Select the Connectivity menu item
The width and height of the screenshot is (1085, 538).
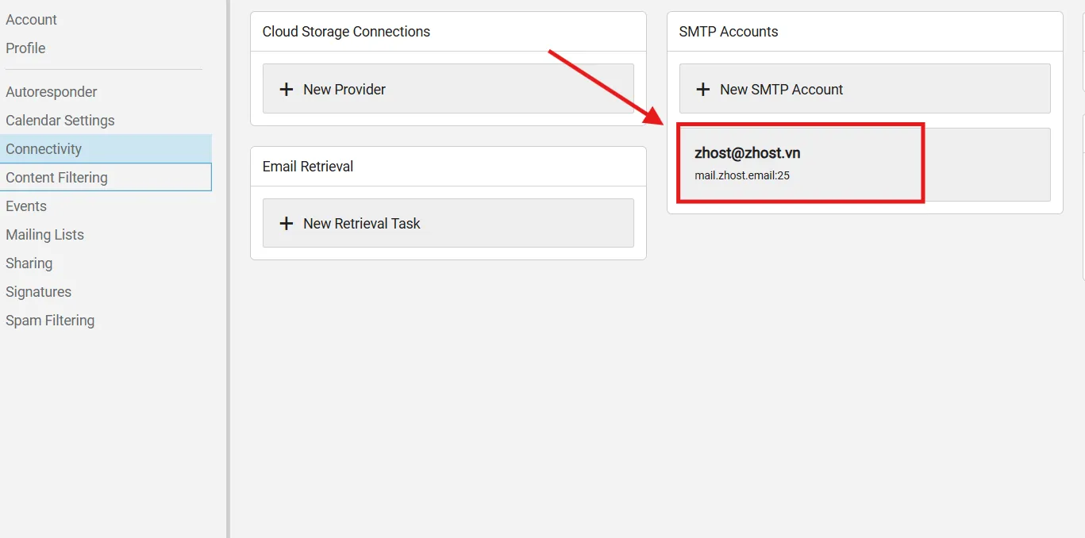point(44,149)
